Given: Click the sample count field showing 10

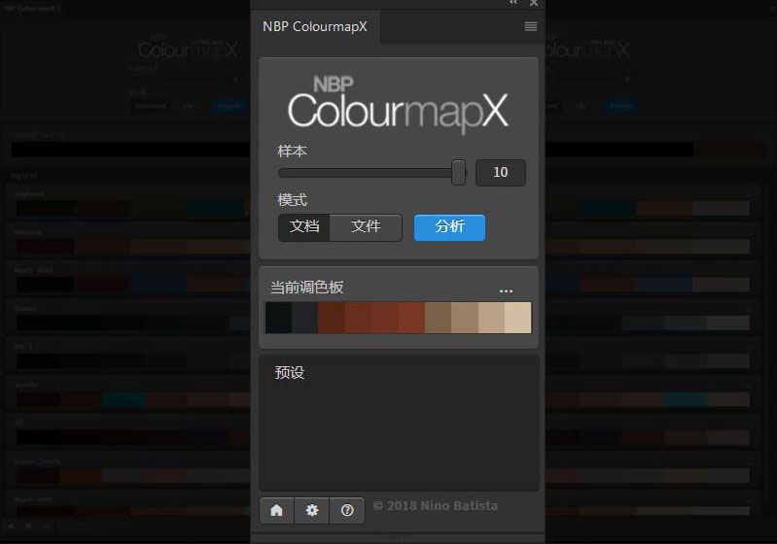Looking at the screenshot, I should [x=501, y=172].
